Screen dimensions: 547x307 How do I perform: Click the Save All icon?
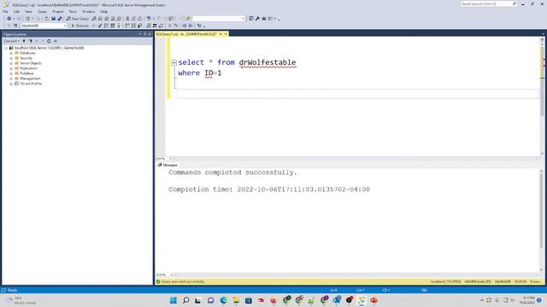pyautogui.click(x=60, y=19)
